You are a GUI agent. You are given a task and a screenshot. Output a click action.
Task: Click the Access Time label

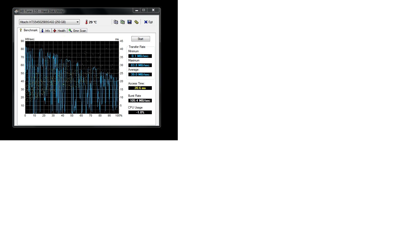click(x=136, y=83)
